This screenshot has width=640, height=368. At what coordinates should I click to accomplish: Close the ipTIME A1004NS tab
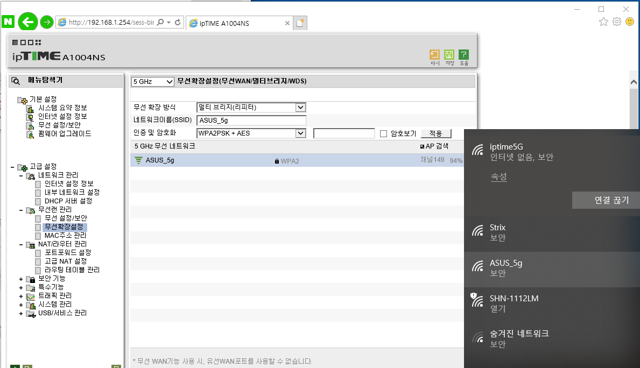[x=287, y=23]
